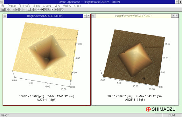Open the right HeightRerace window control menu

click(x=93, y=16)
